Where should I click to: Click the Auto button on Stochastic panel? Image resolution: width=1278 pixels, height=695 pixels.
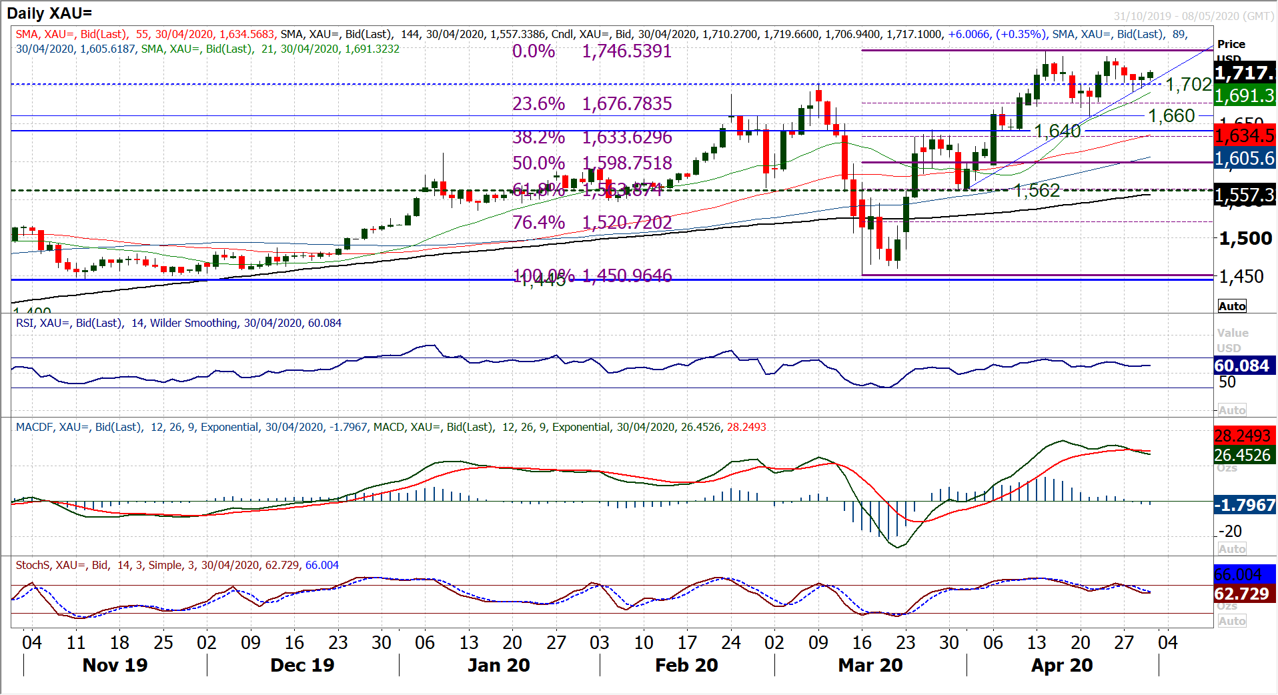(x=1231, y=621)
